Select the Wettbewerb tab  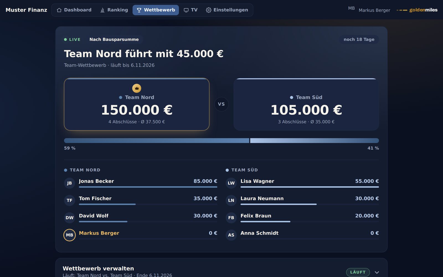pyautogui.click(x=156, y=10)
